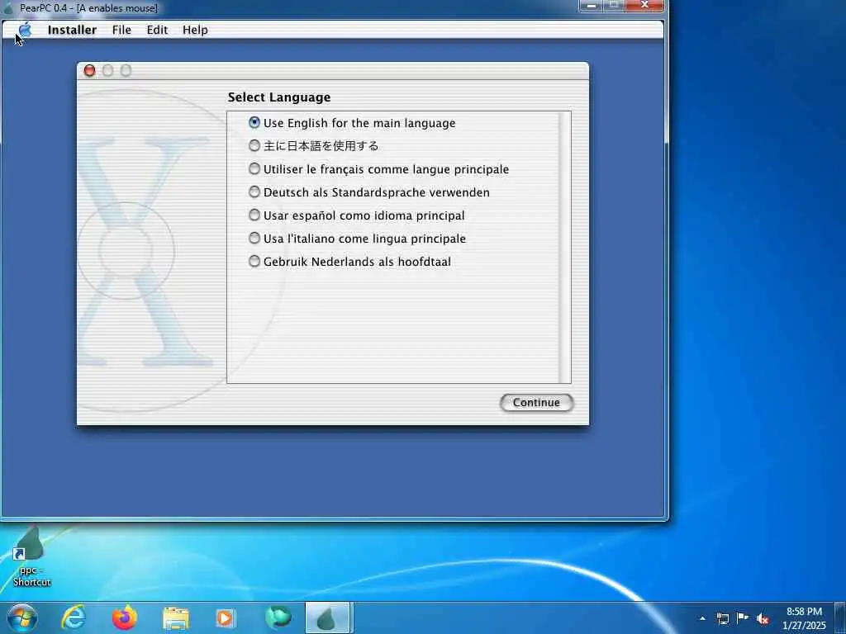Click the muted volume tray icon
This screenshot has width=846, height=634.
coord(763,619)
